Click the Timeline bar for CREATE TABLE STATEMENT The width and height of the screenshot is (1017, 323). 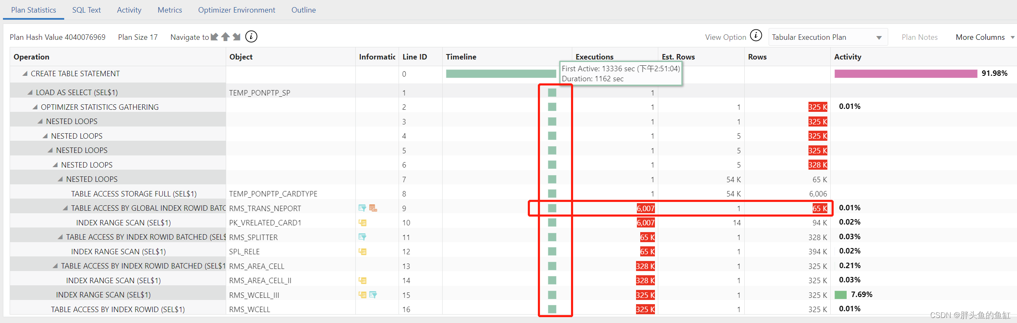[501, 74]
